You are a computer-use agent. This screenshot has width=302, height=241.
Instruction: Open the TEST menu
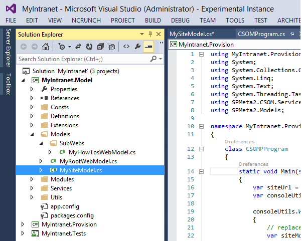tap(261, 20)
